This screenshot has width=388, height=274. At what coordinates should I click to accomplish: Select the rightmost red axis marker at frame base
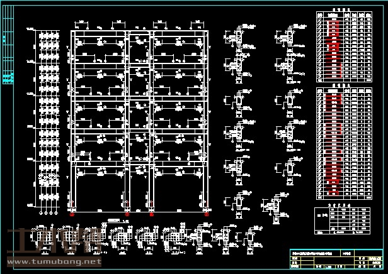206,214
